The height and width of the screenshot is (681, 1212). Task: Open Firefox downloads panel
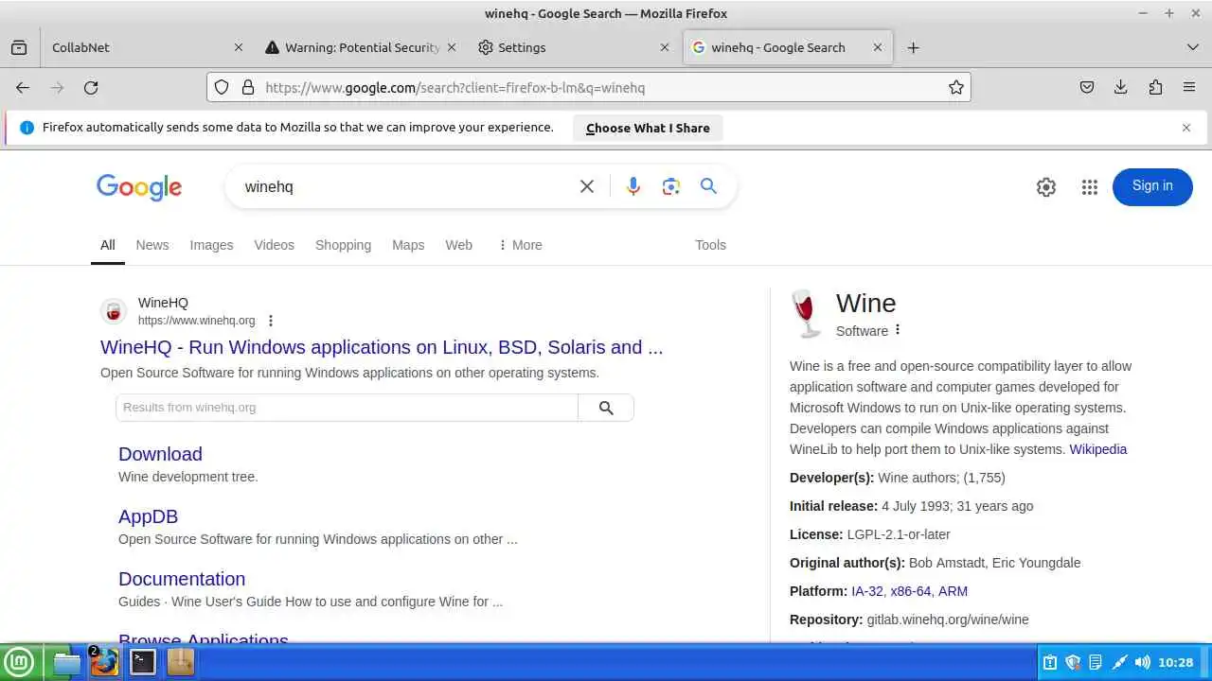tap(1121, 87)
